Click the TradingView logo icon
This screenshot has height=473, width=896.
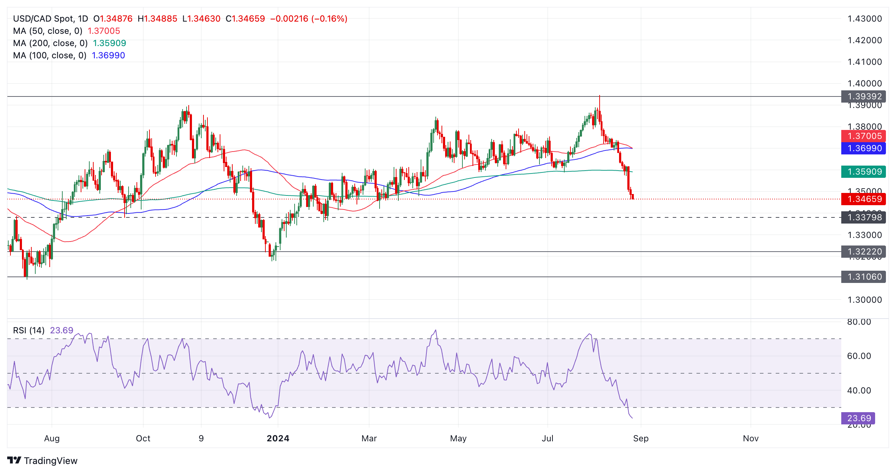point(14,460)
